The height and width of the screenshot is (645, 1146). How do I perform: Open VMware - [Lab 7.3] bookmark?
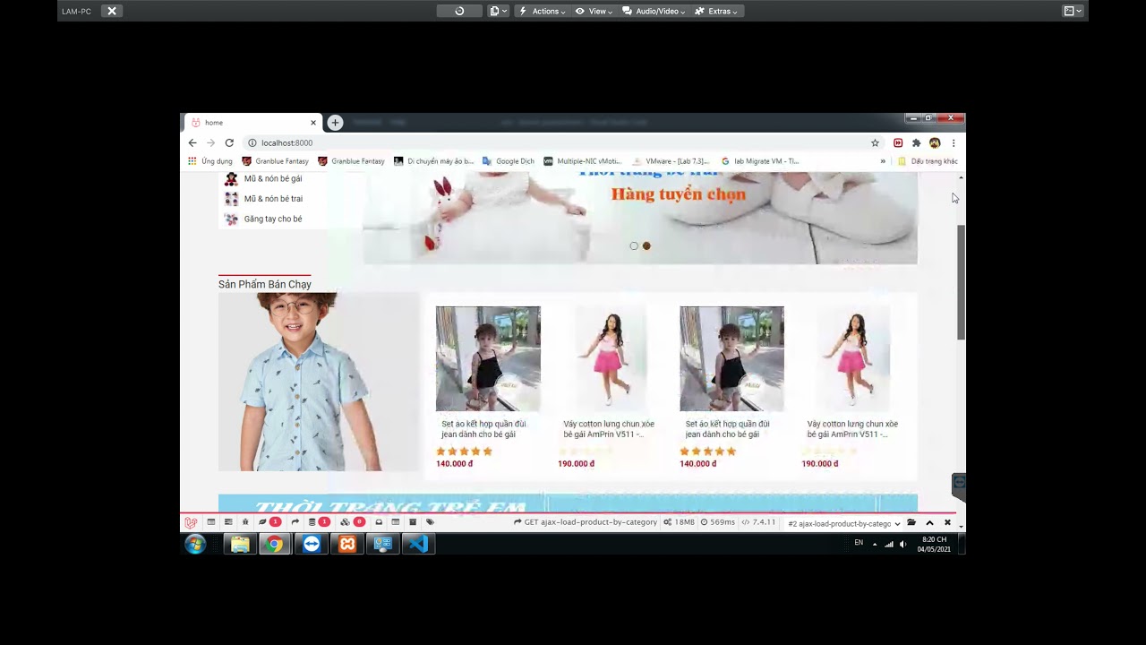click(671, 161)
